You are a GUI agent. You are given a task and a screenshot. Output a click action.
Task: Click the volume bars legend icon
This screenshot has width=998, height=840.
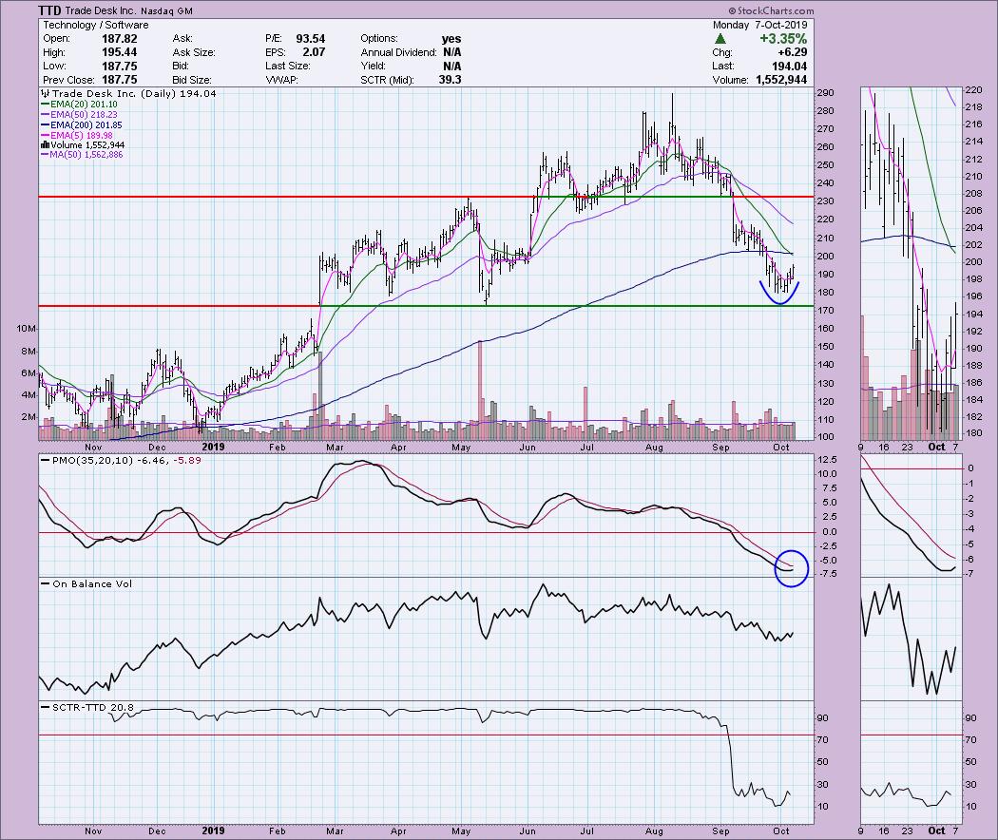click(46, 145)
